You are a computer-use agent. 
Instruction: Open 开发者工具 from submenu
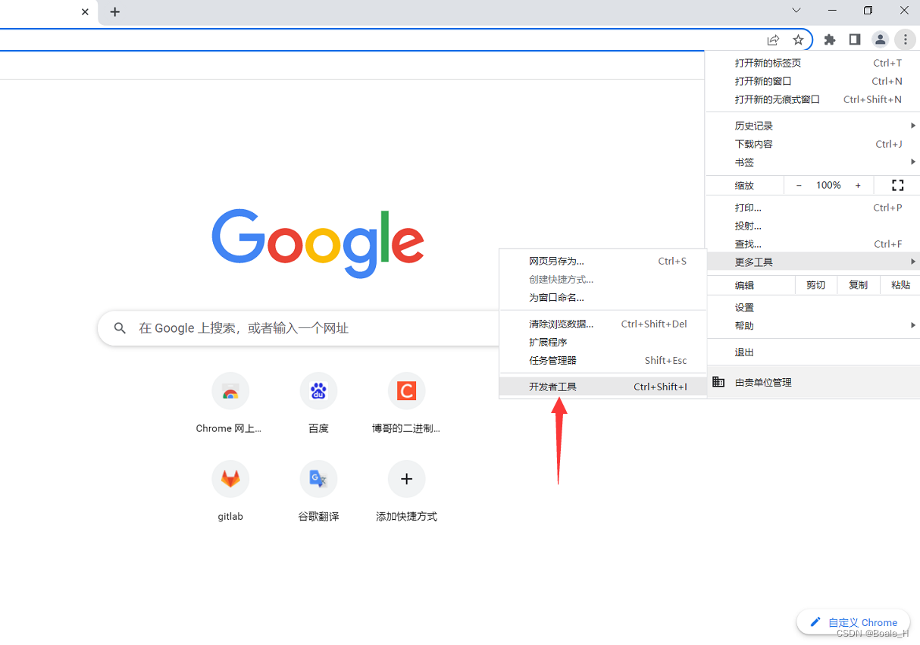tap(602, 387)
